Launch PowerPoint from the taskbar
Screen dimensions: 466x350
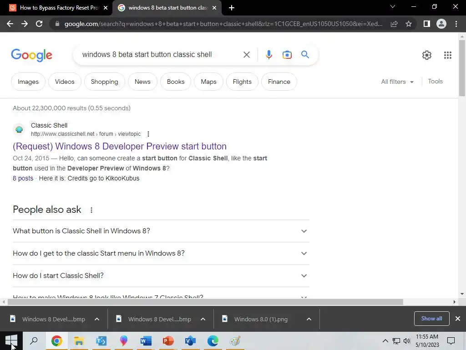click(168, 341)
